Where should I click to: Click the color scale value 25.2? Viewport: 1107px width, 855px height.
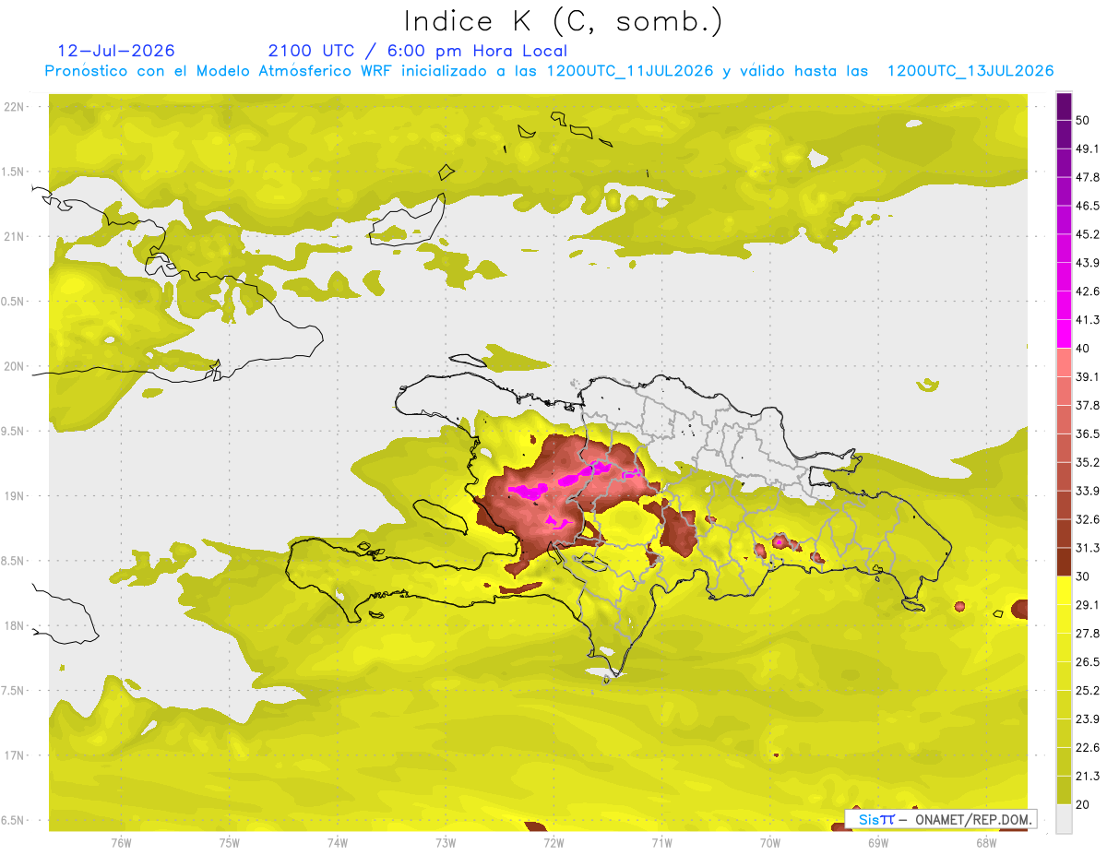coord(1087,690)
